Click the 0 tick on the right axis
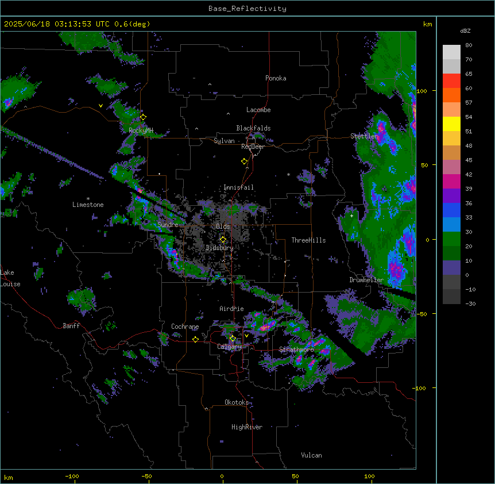Viewport: 495px width, 484px height. [427, 240]
